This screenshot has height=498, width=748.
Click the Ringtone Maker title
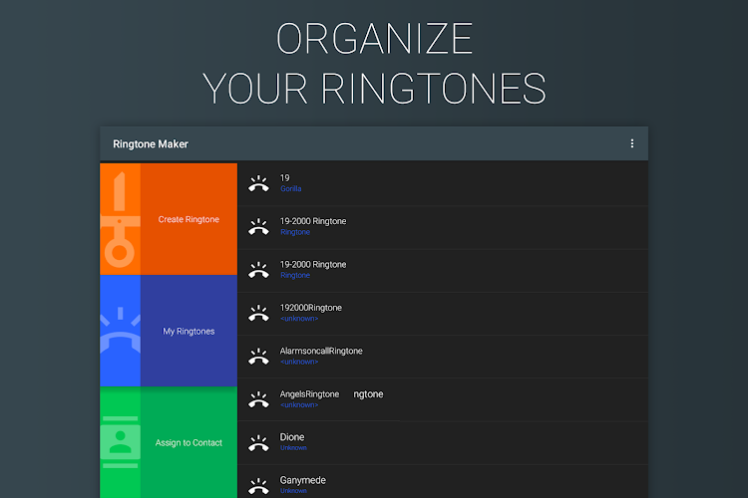tap(151, 143)
